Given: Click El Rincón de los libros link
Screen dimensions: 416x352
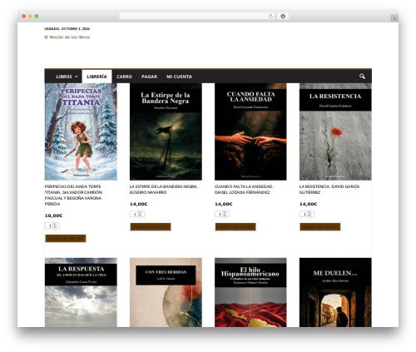Looking at the screenshot, I should pyautogui.click(x=67, y=37).
